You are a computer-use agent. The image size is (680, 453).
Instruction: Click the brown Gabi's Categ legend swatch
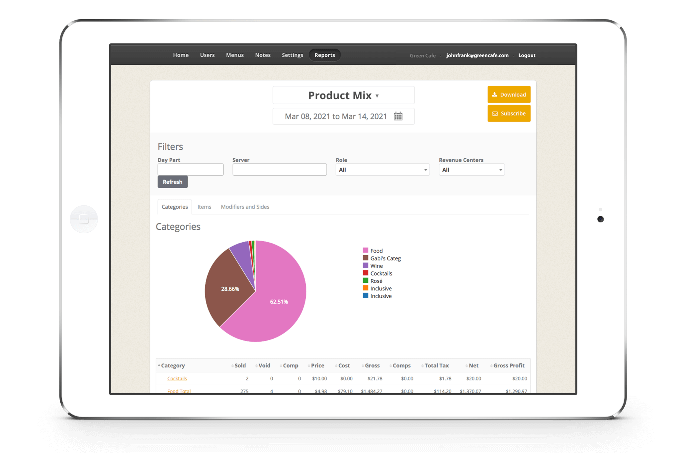click(366, 258)
